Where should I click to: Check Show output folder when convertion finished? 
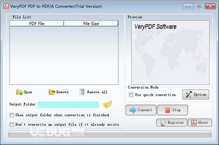[12, 115]
